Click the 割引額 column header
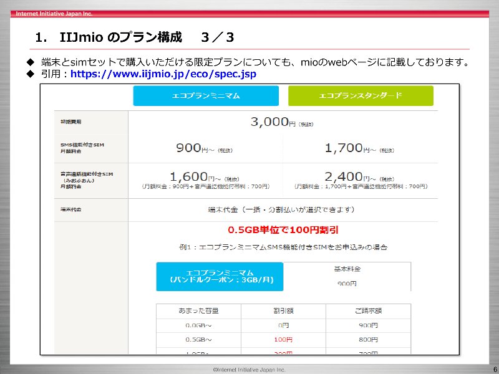 pos(283,311)
